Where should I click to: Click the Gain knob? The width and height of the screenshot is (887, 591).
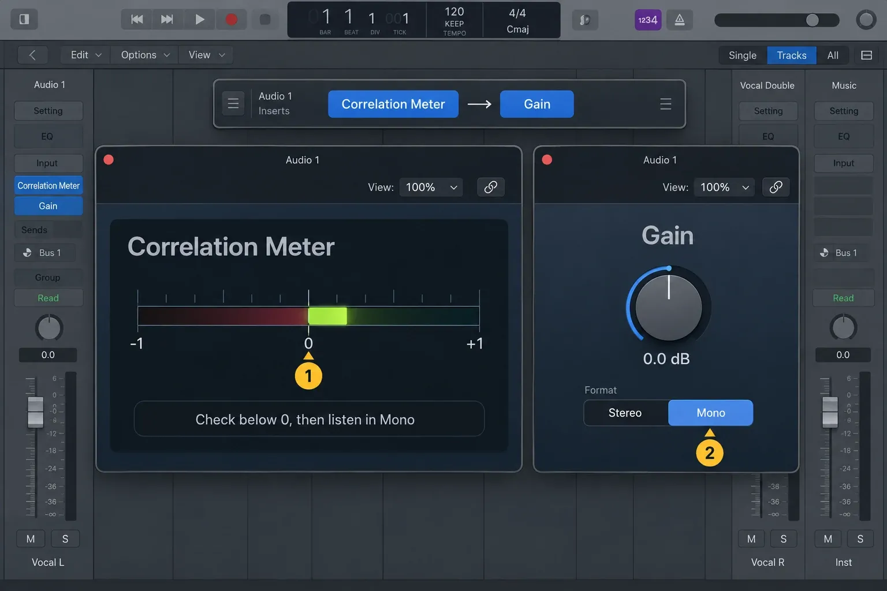669,307
